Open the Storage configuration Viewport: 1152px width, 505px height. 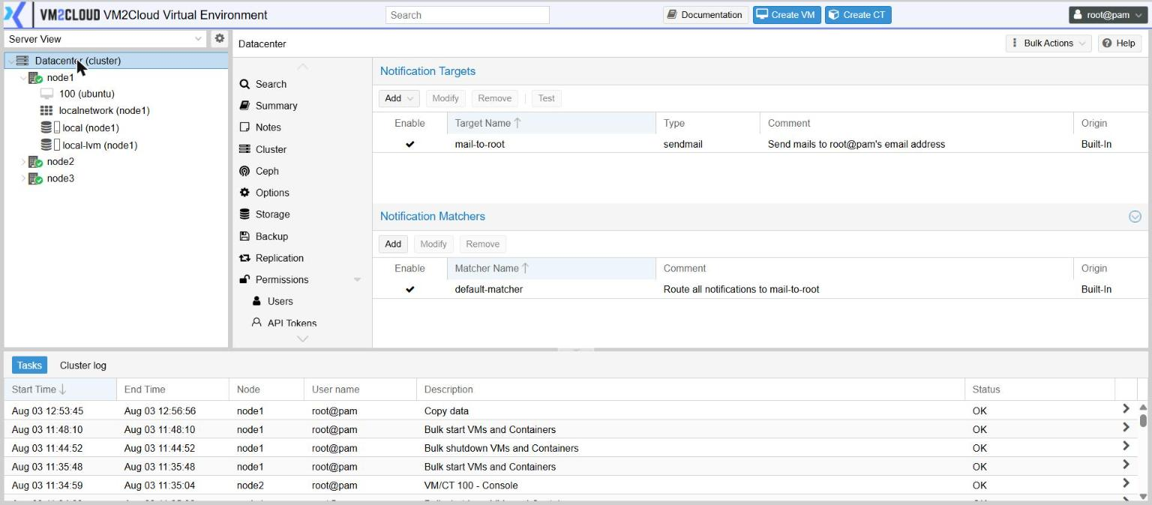coord(264,214)
